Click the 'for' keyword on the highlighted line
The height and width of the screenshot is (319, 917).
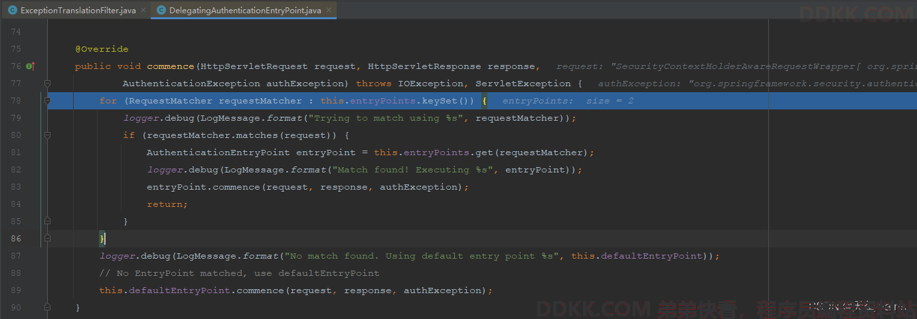coord(108,101)
